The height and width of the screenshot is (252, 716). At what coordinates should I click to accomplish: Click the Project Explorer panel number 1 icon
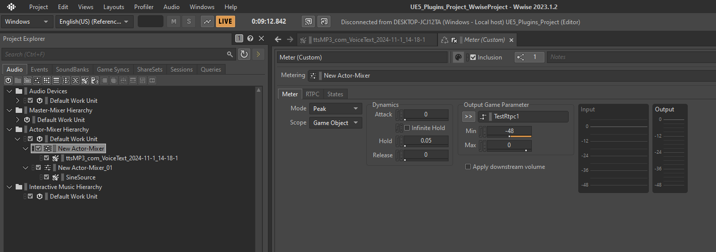[239, 38]
